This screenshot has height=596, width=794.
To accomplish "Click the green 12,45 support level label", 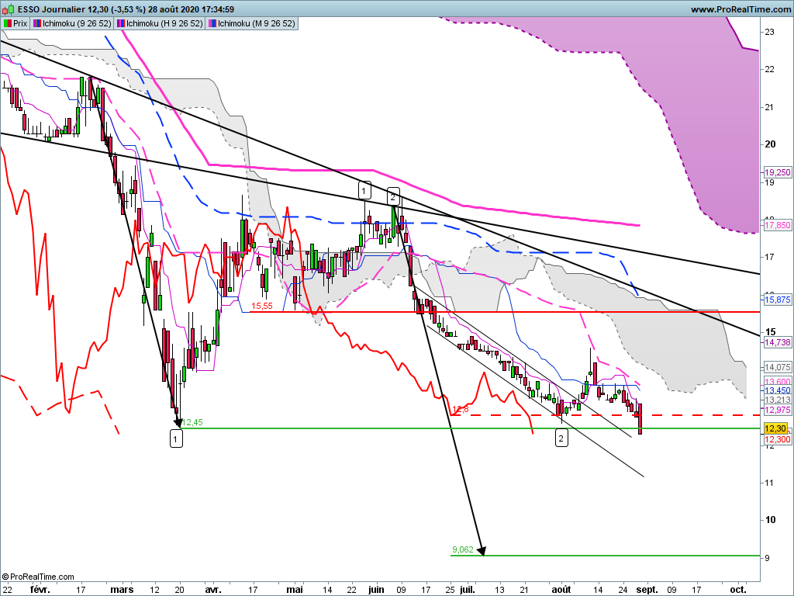I will [x=192, y=422].
